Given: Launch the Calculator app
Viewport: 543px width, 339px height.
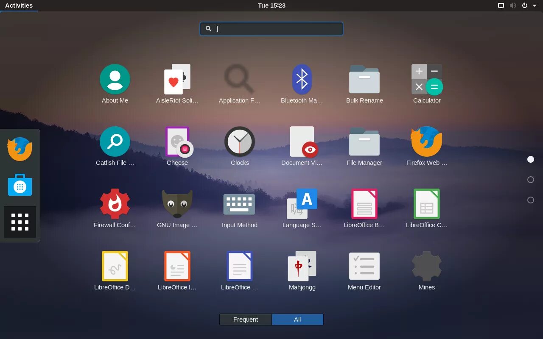Looking at the screenshot, I should [x=427, y=84].
